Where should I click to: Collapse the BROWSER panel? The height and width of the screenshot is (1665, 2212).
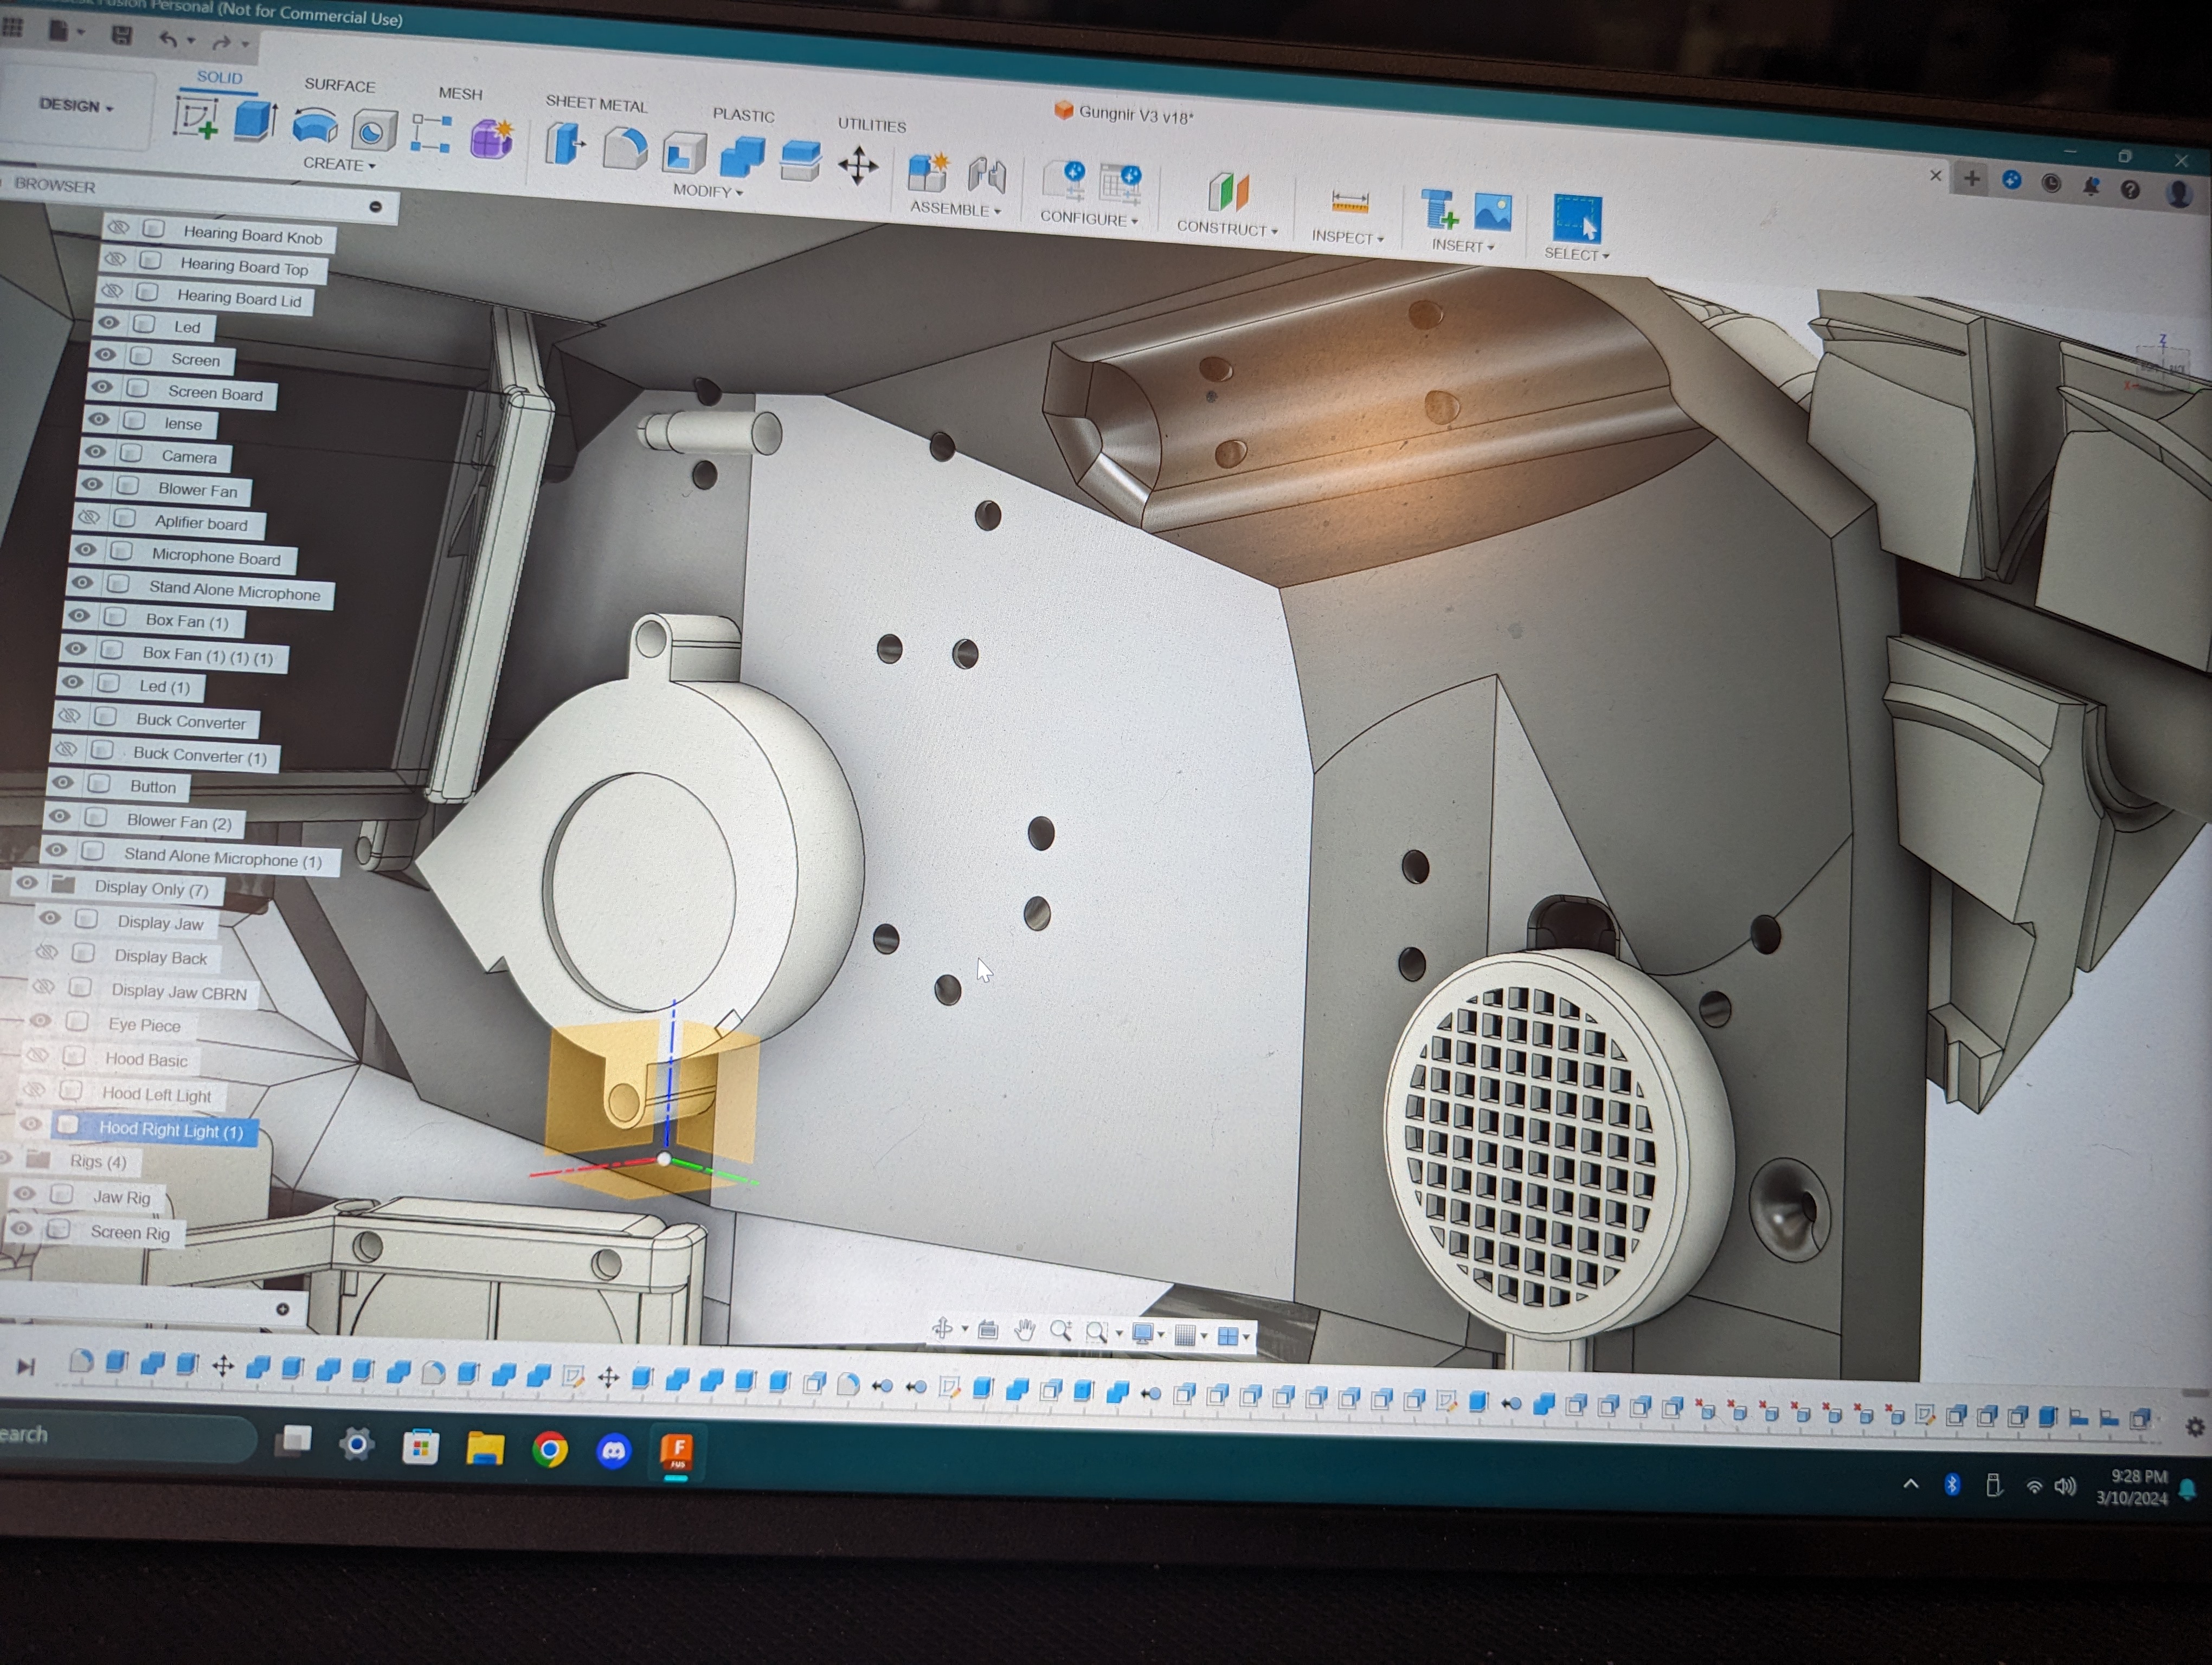tap(375, 206)
